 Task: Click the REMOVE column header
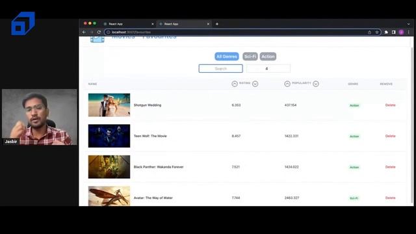386,84
